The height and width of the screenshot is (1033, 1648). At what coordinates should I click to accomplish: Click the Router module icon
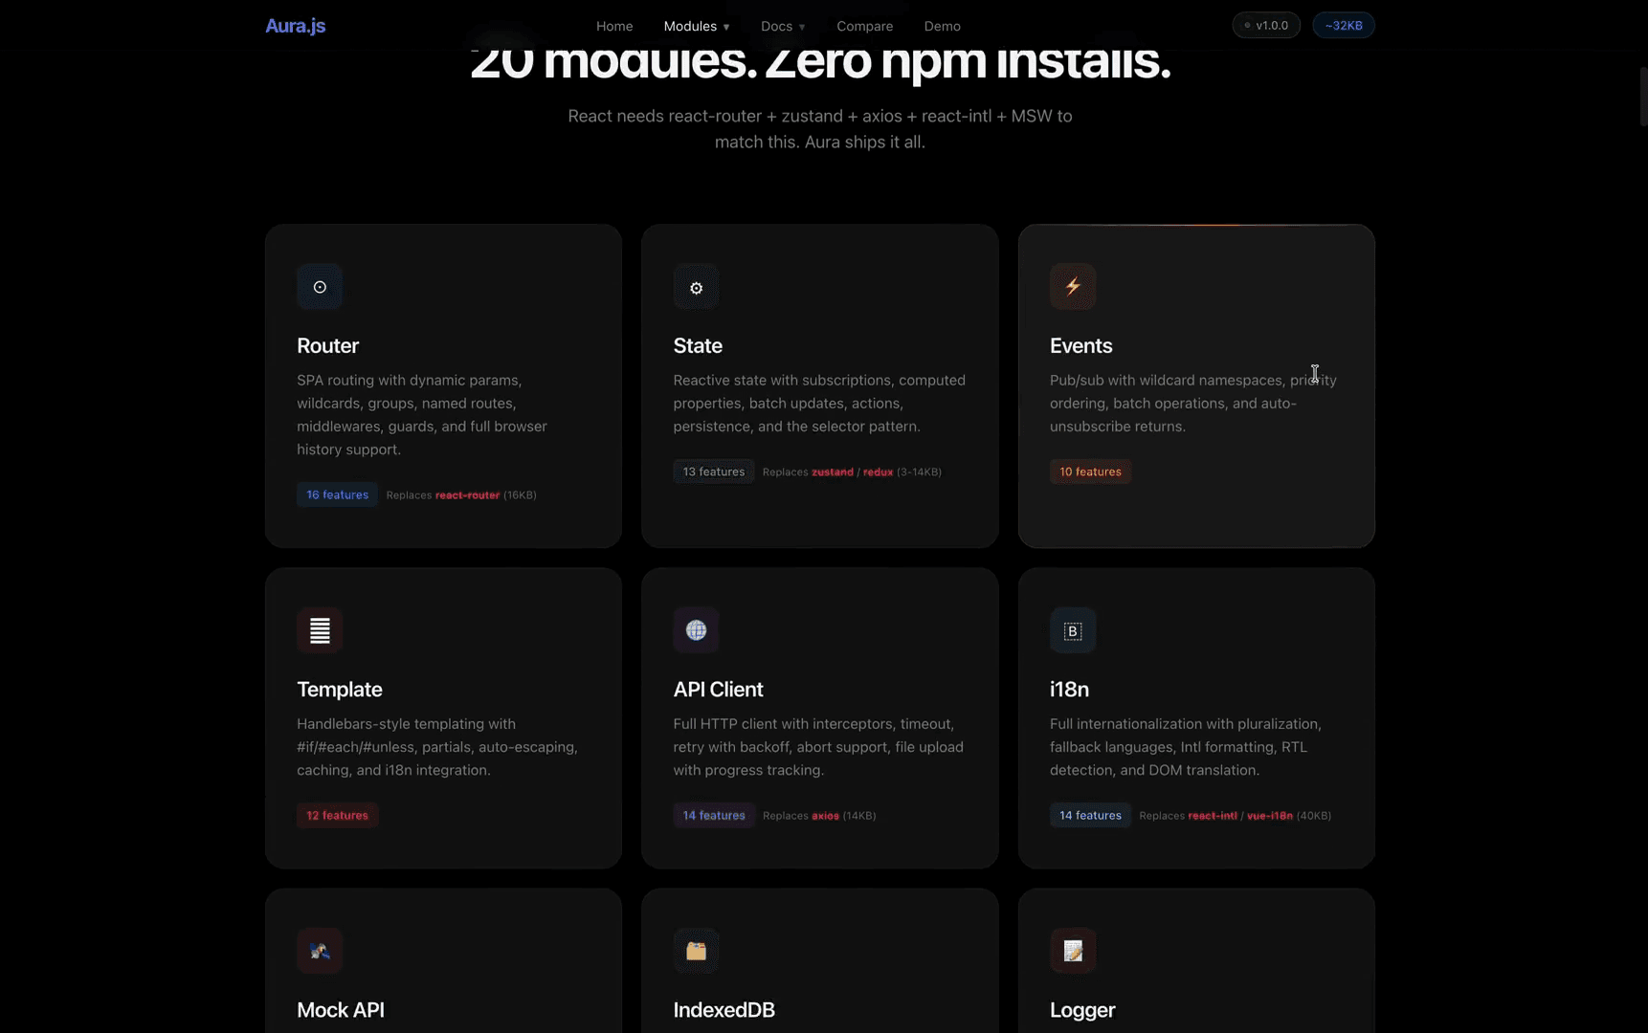click(x=319, y=286)
